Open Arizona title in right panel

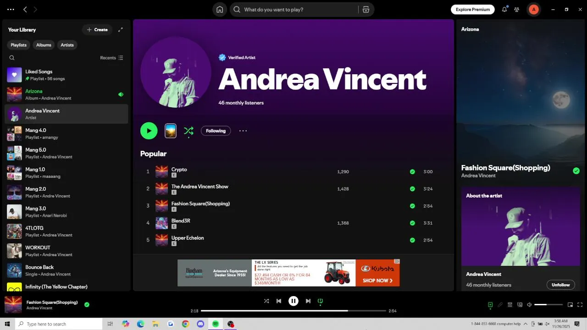coord(470,29)
